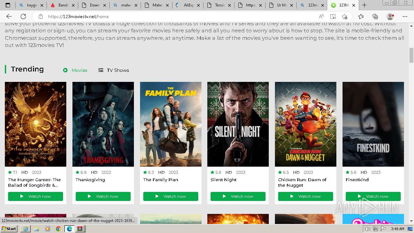Open the Finestkind title link
The width and height of the screenshot is (414, 233).
coord(357,180)
